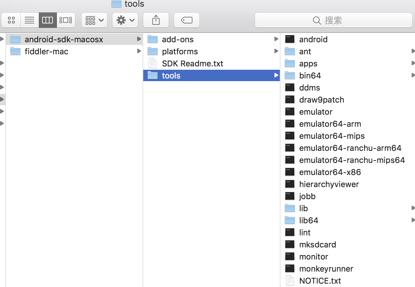Viewport: 415px width, 287px height.
Task: Select the emulator64-ranchu-mips64 file name
Action: (x=352, y=160)
